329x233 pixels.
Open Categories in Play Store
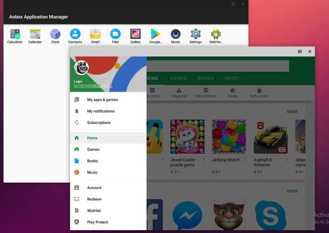pos(179,93)
